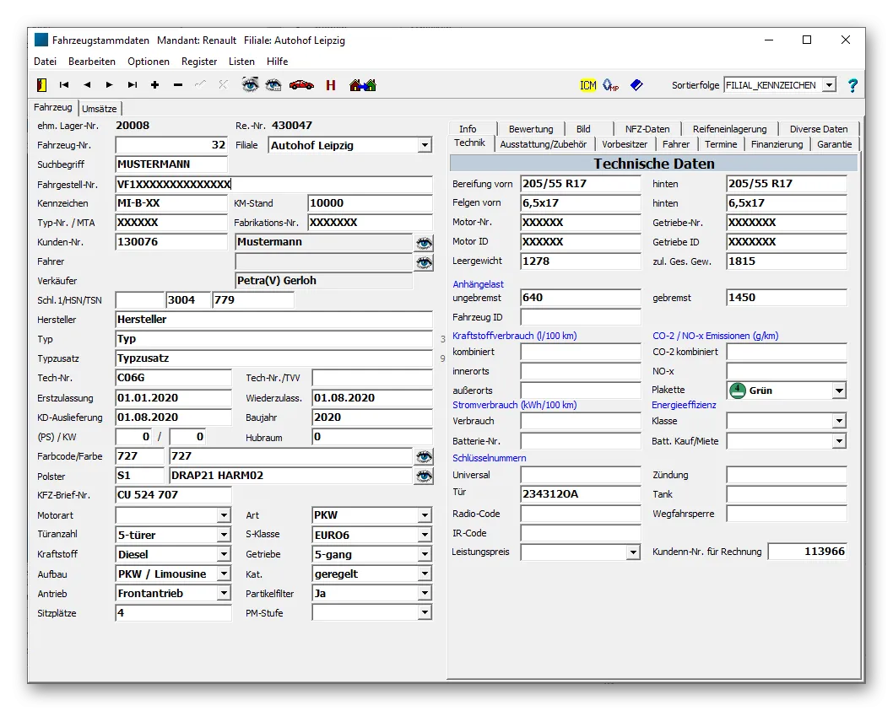Add a new record with plus icon
This screenshot has height=711, width=893.
point(154,85)
